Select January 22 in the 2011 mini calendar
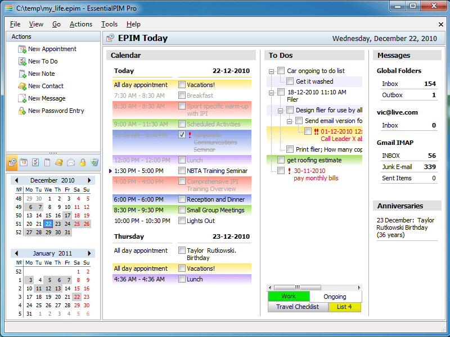 coord(77,297)
